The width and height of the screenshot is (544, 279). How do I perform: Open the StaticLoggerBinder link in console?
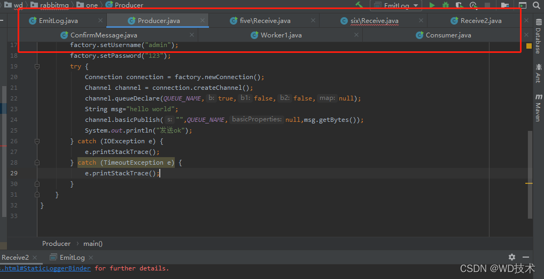(x=45, y=268)
